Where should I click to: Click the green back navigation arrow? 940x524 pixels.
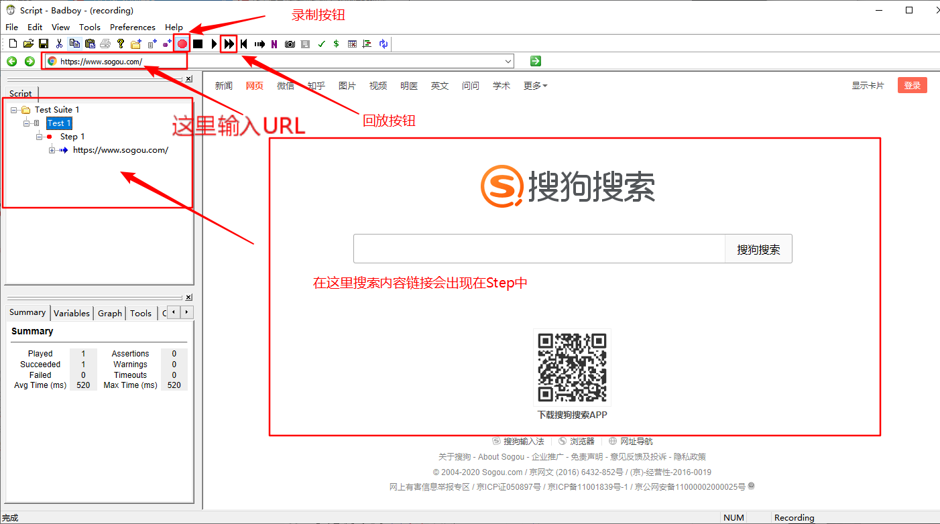point(11,60)
